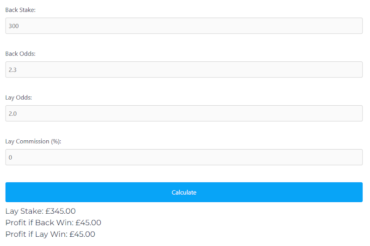Click the Profit if Lay Win result line
The width and height of the screenshot is (370, 246).
50,234
